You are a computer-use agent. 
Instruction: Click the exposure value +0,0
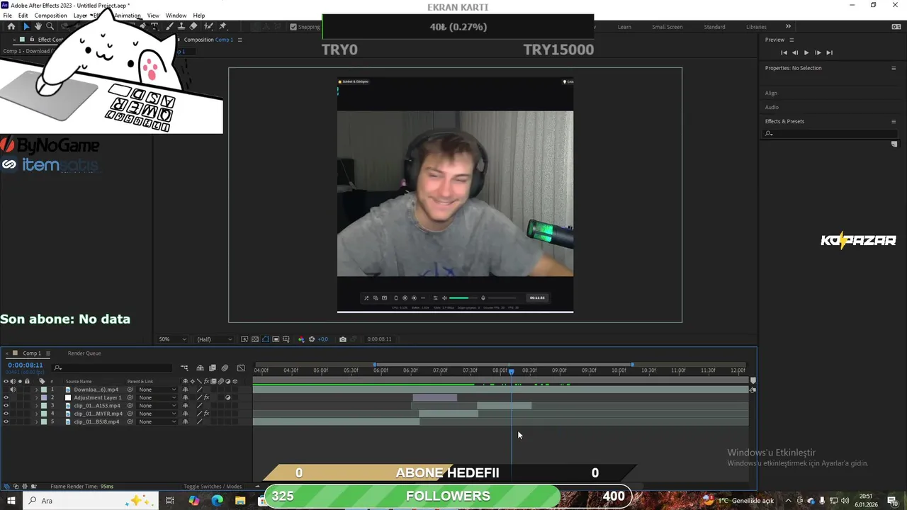(323, 339)
